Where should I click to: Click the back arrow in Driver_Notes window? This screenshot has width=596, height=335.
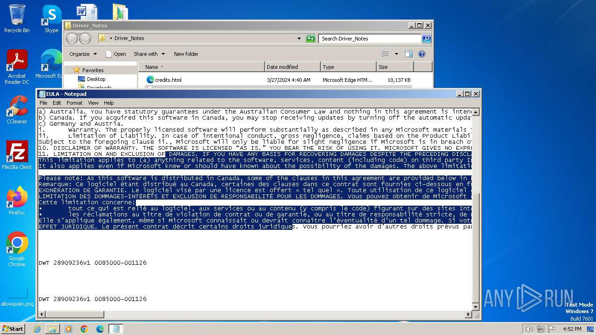[x=72, y=39]
